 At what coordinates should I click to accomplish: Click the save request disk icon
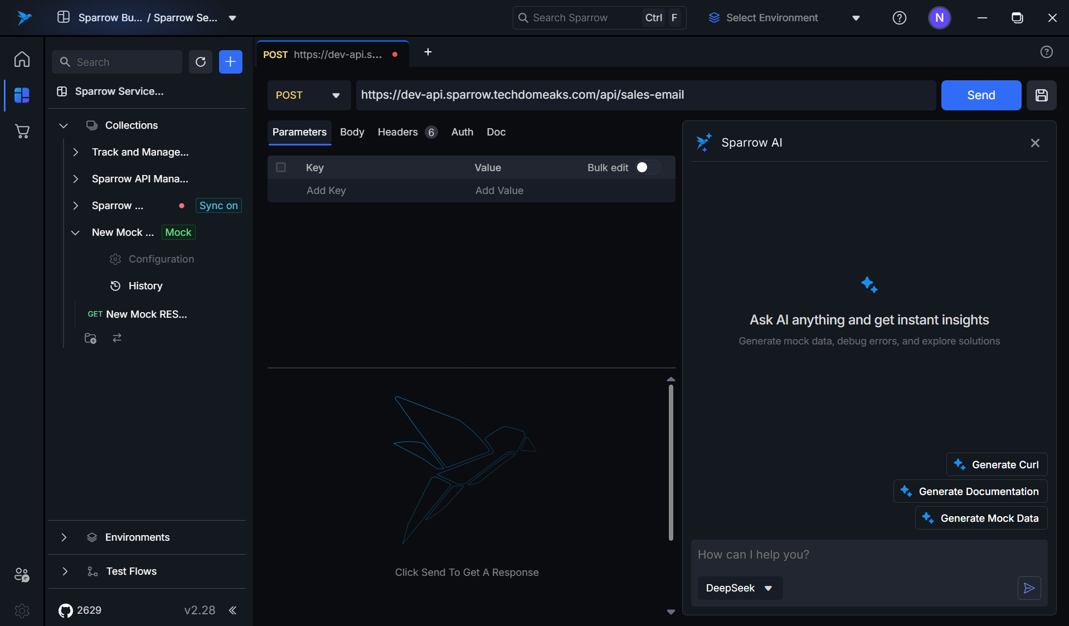point(1041,95)
